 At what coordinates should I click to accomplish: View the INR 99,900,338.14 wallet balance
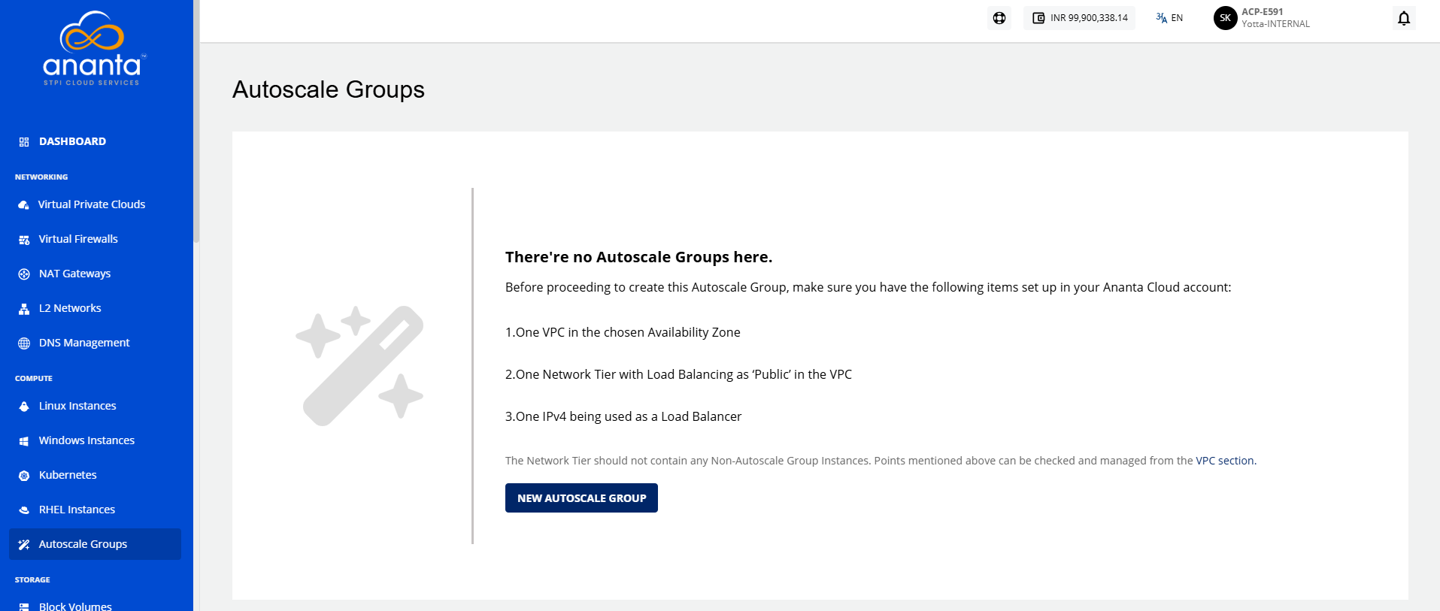(x=1080, y=18)
